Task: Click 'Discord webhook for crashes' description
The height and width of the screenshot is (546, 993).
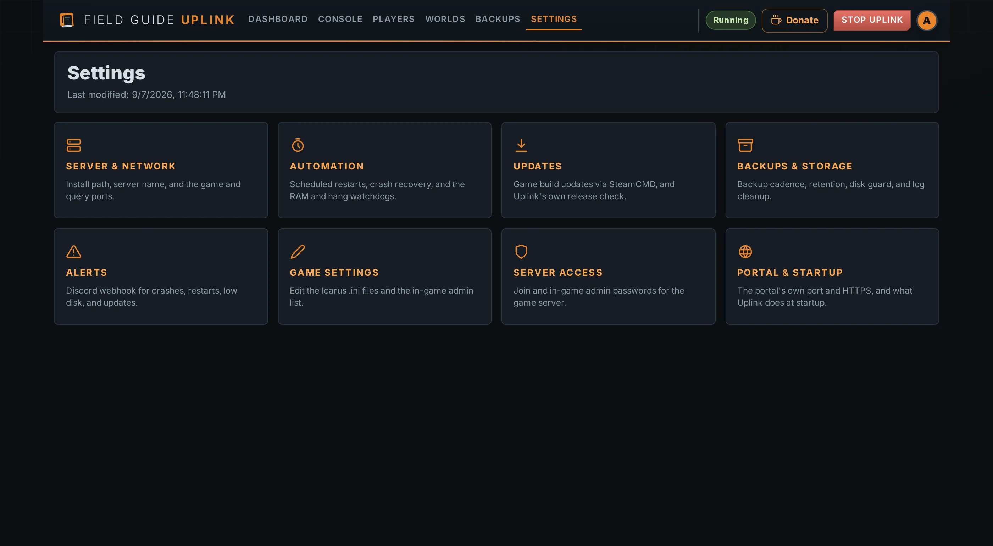Action: click(x=151, y=297)
